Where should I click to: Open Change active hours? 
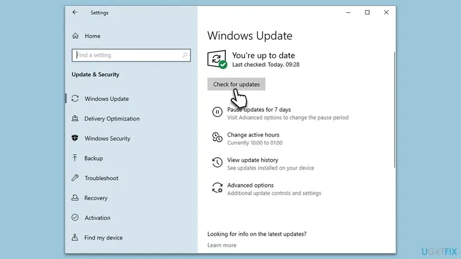253,135
